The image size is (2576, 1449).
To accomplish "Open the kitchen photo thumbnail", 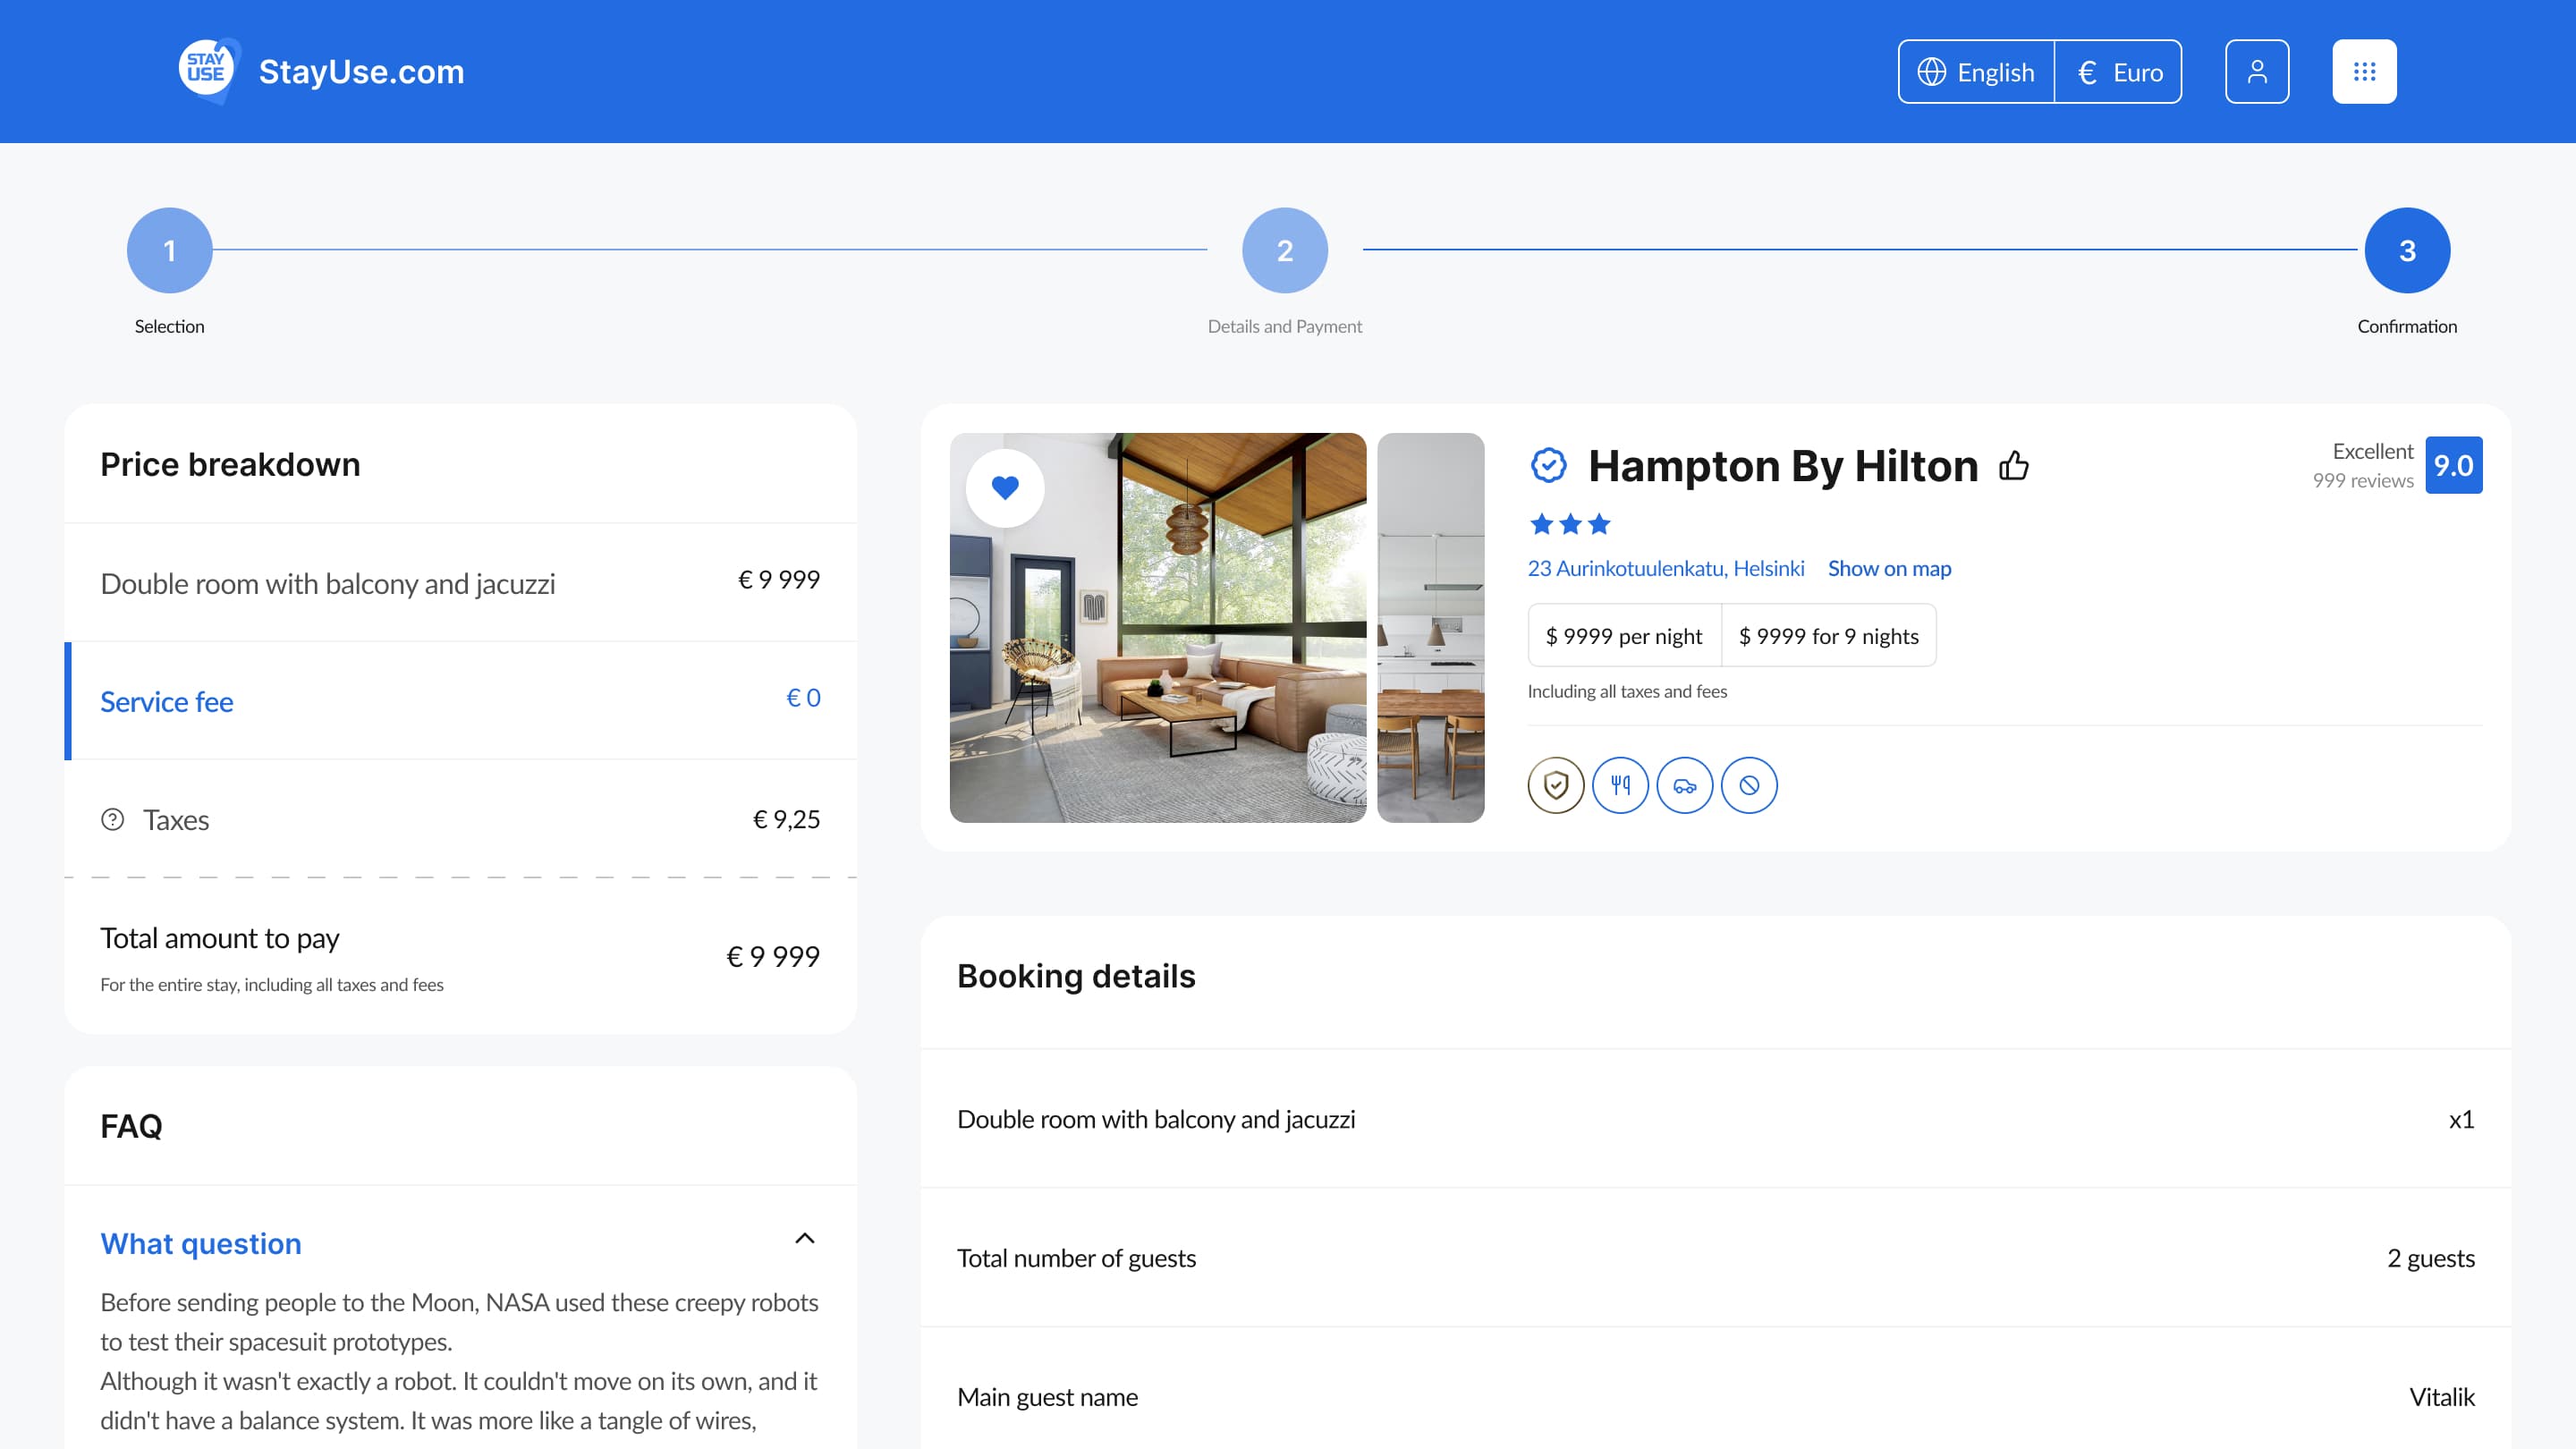I will coord(1431,628).
